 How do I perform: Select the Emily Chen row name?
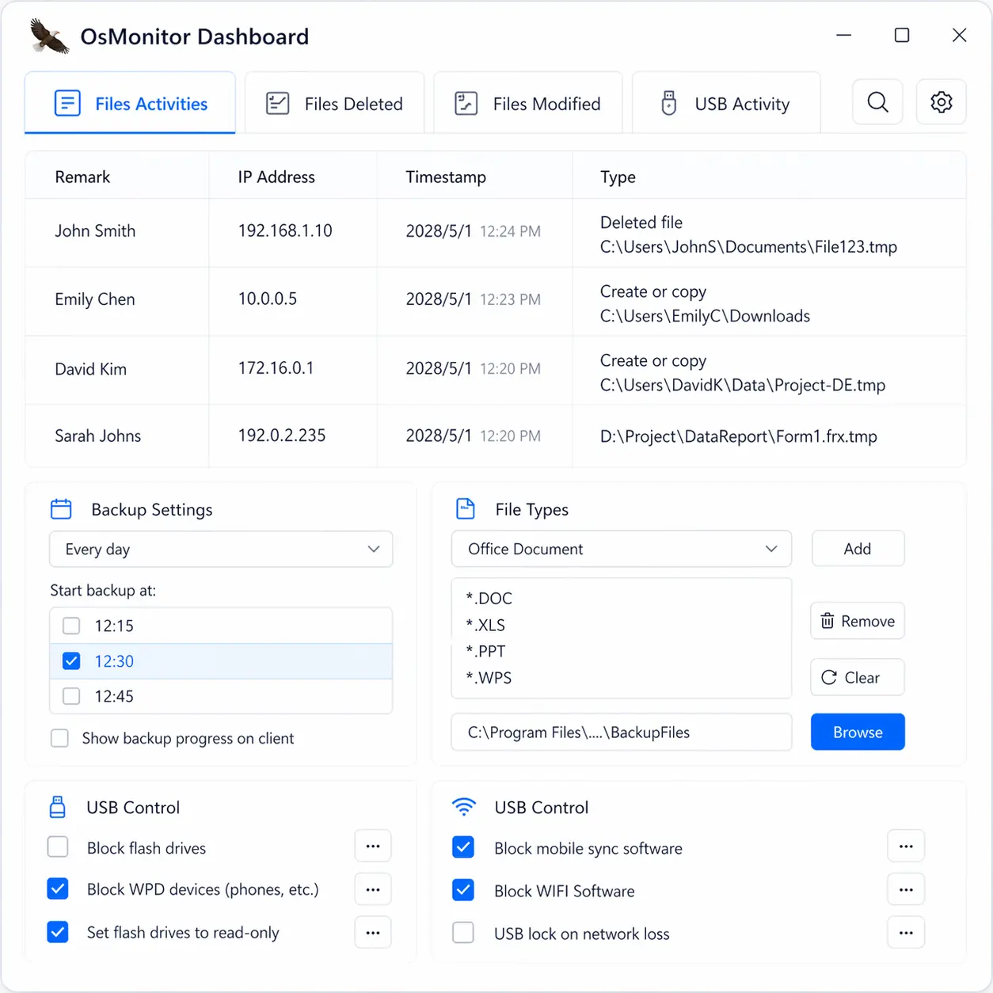click(95, 299)
